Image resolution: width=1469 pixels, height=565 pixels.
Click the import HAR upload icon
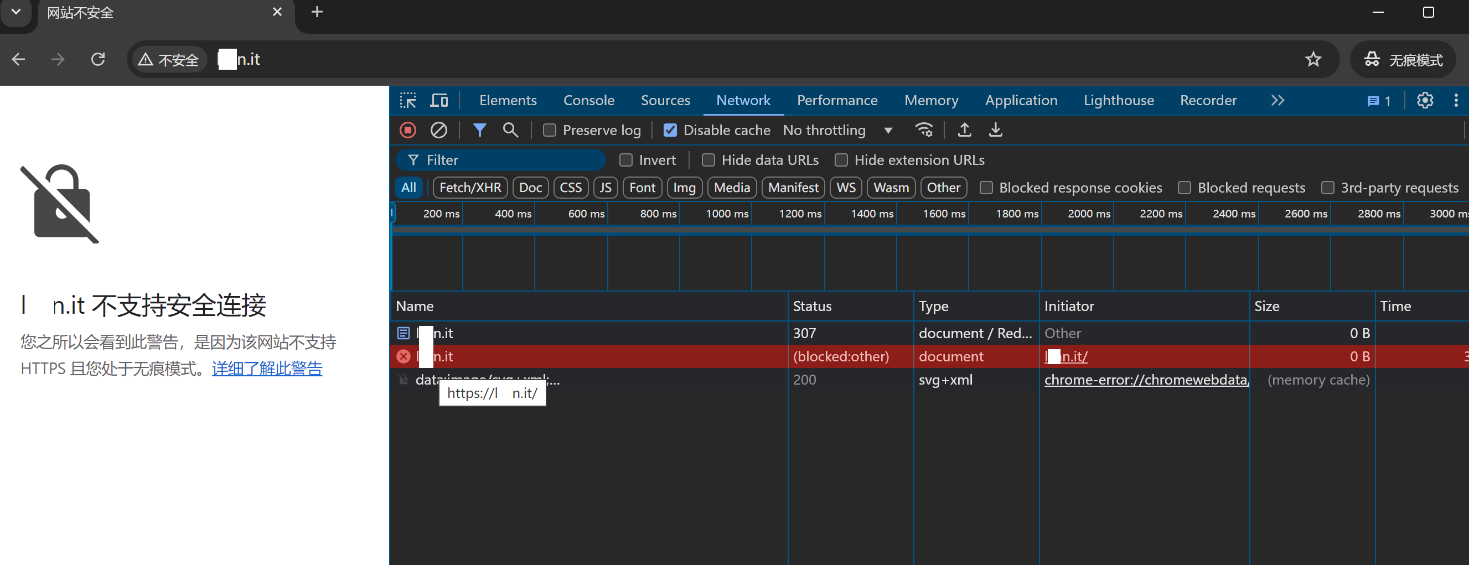point(964,130)
